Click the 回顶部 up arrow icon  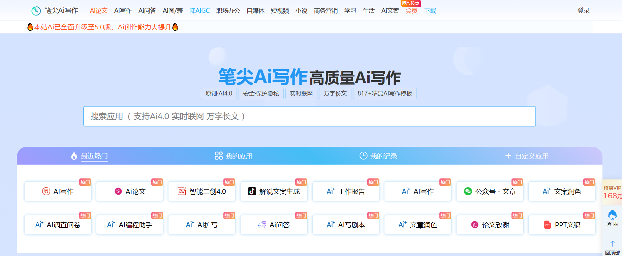(612, 244)
